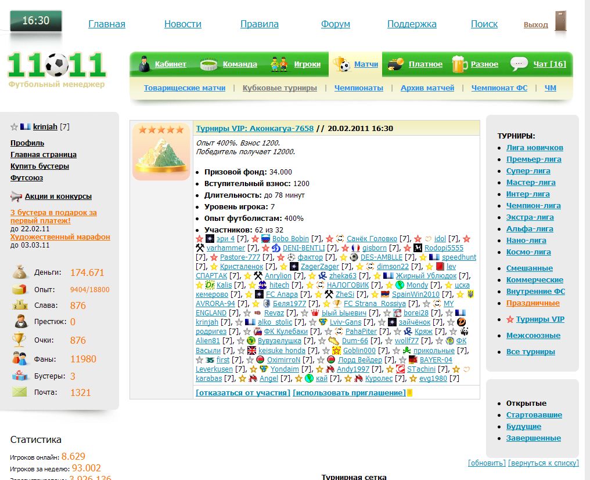The image size is (590, 480).
Task: Click the trophy cup icon next to Очки
Action: [19, 340]
